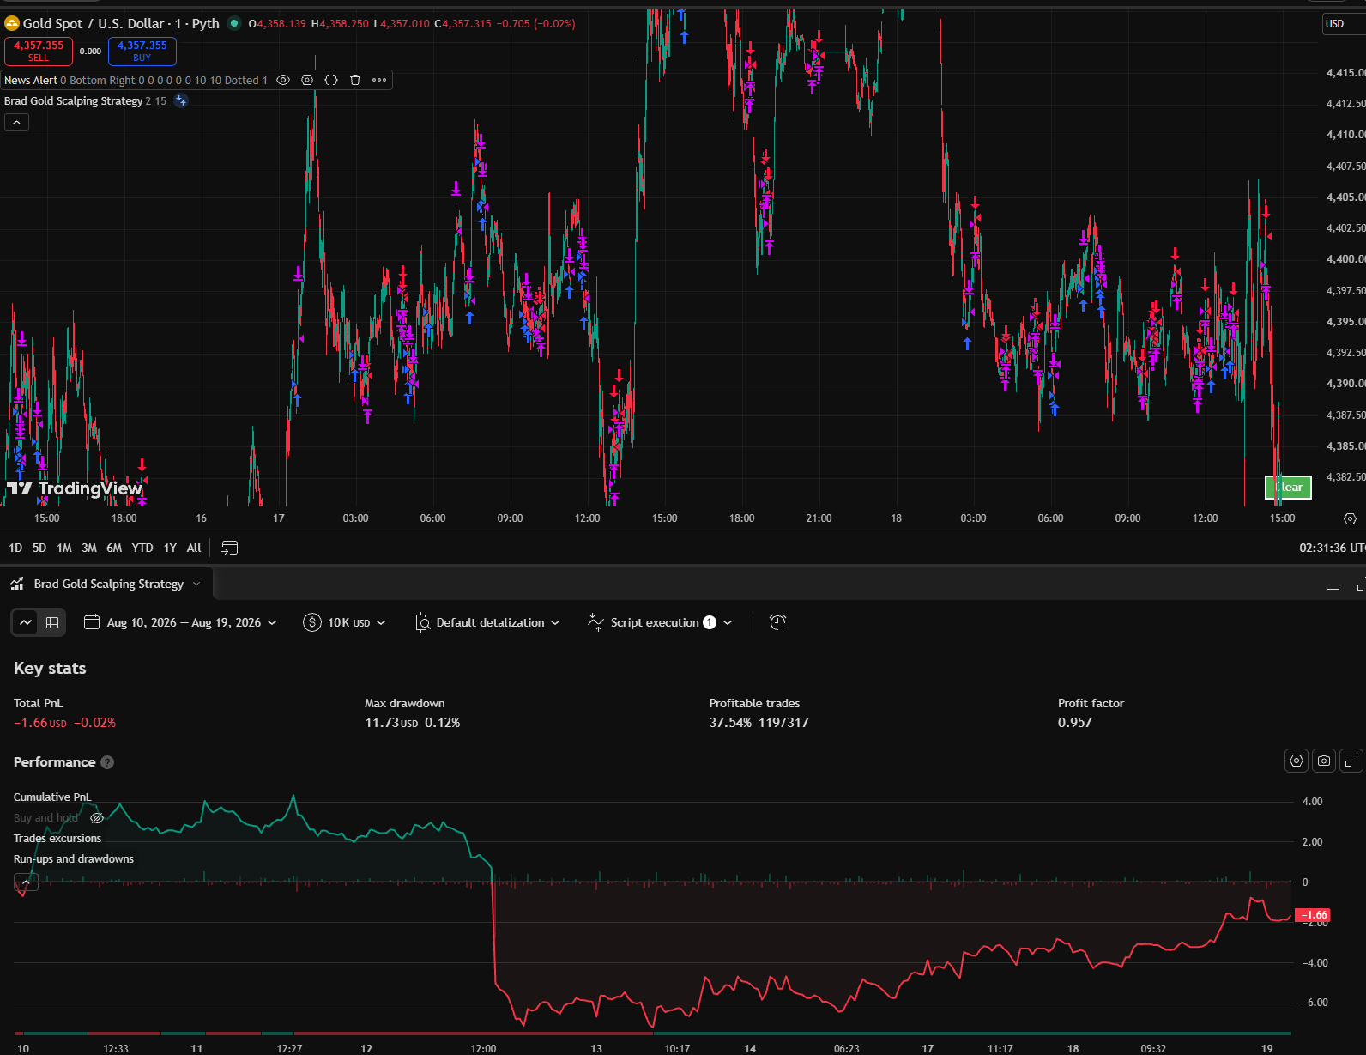The width and height of the screenshot is (1366, 1055).
Task: Click the 02:31:36 UTC timezone clock
Action: click(x=1332, y=548)
